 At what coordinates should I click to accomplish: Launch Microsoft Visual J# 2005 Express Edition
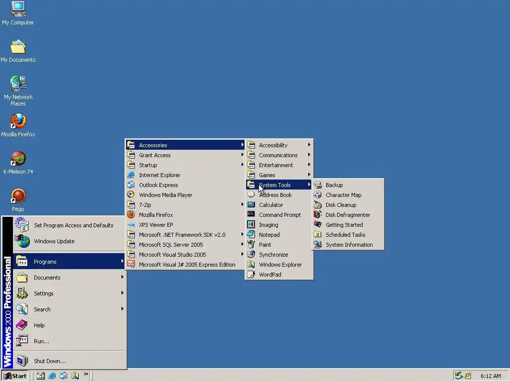[x=185, y=265]
